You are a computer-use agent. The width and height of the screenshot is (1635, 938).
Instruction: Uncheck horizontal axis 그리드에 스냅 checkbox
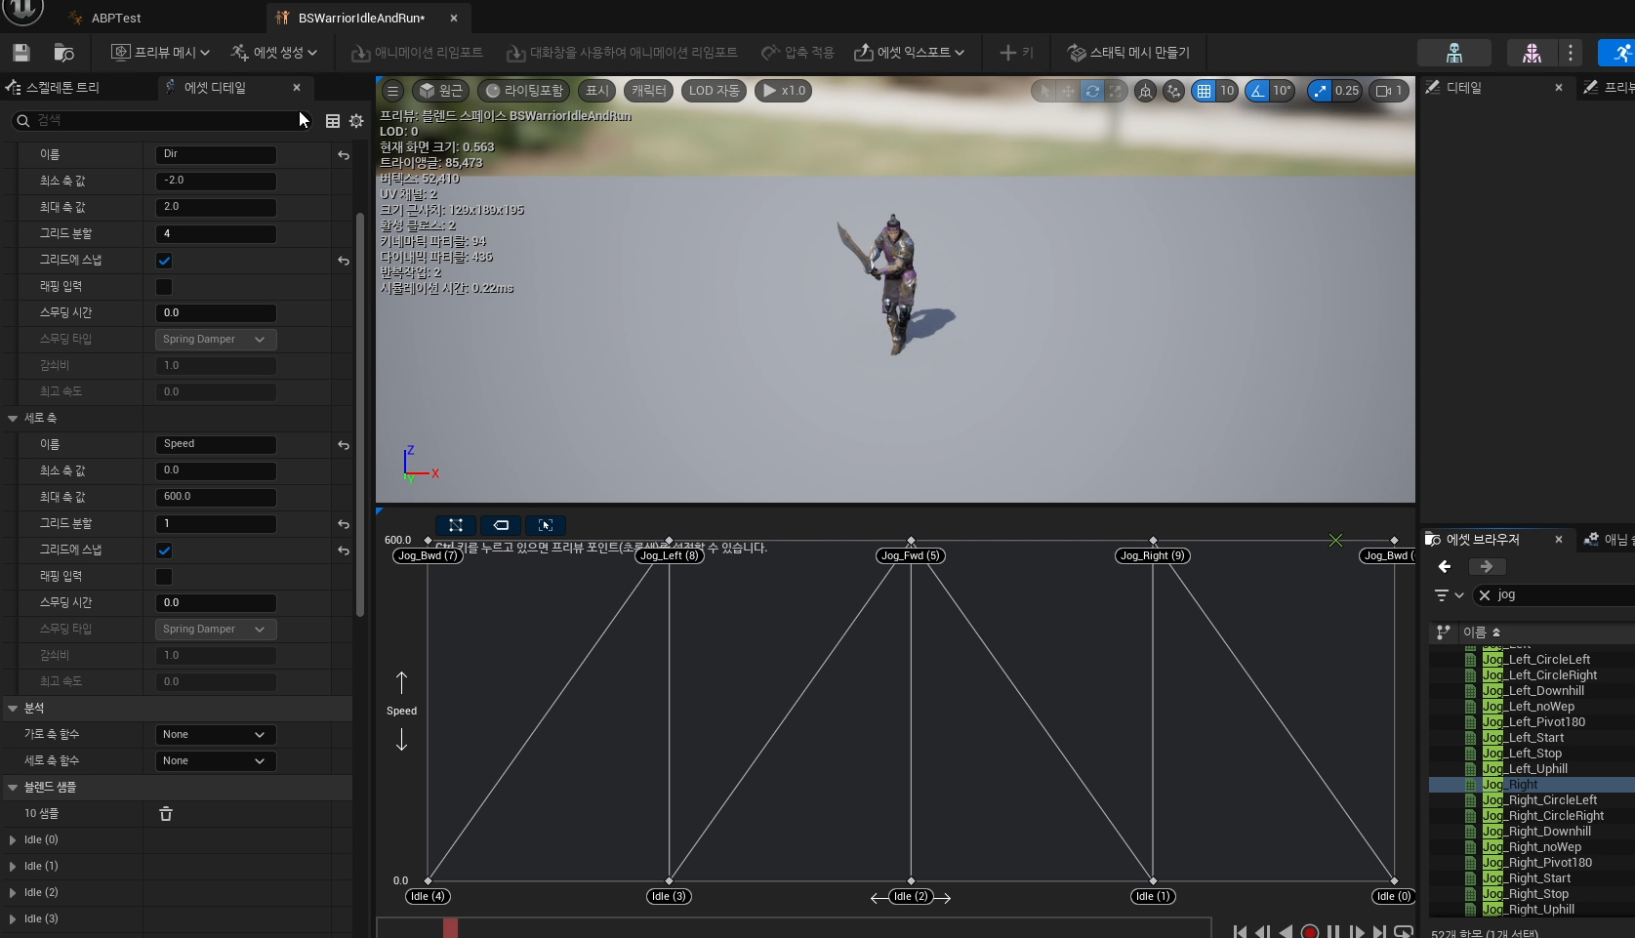pyautogui.click(x=164, y=261)
